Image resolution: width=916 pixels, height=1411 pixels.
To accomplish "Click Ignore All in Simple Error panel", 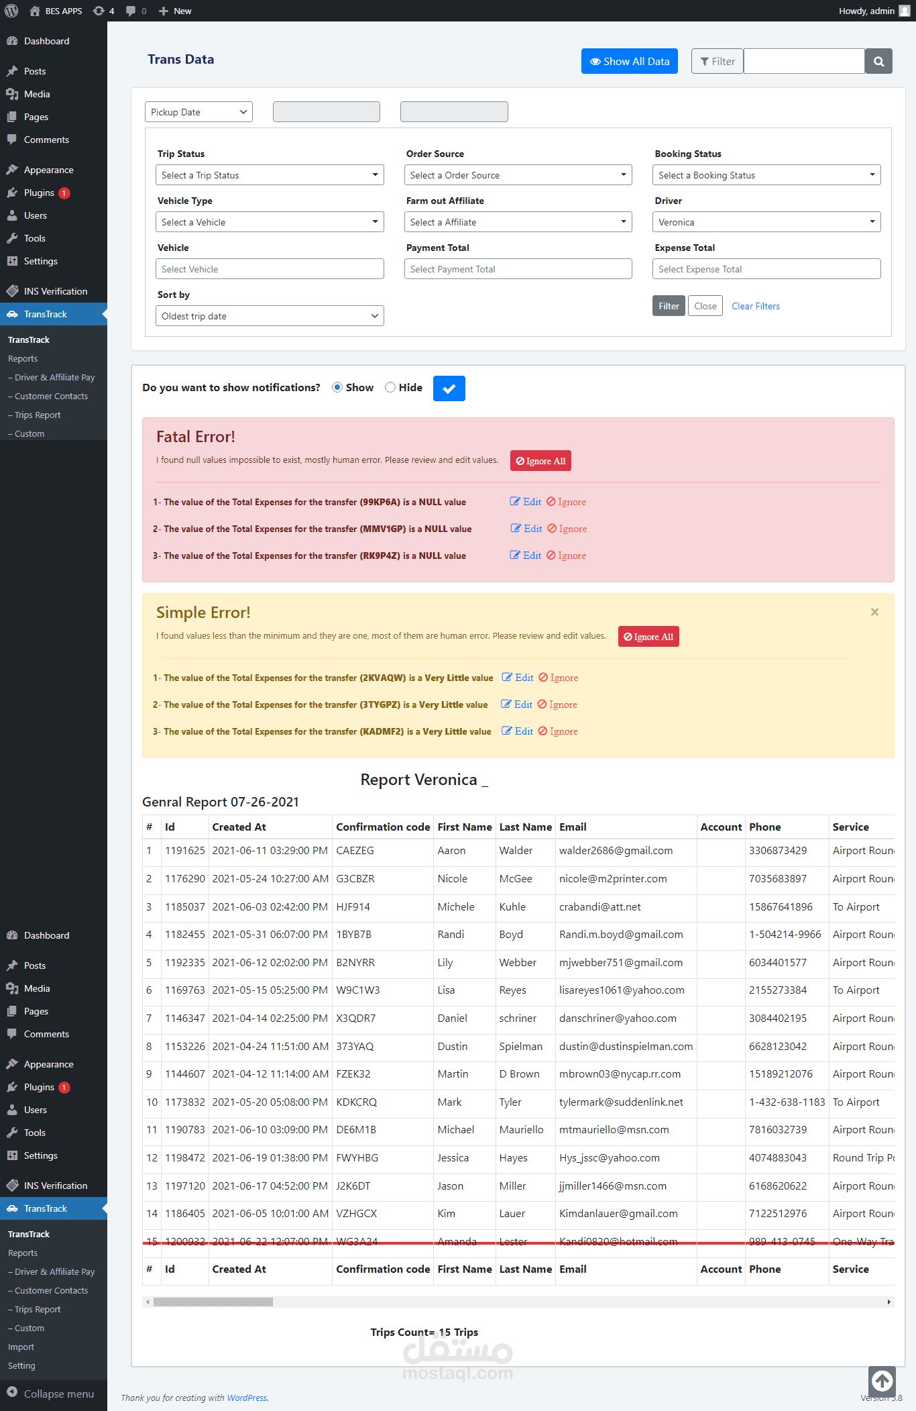I will click(648, 637).
